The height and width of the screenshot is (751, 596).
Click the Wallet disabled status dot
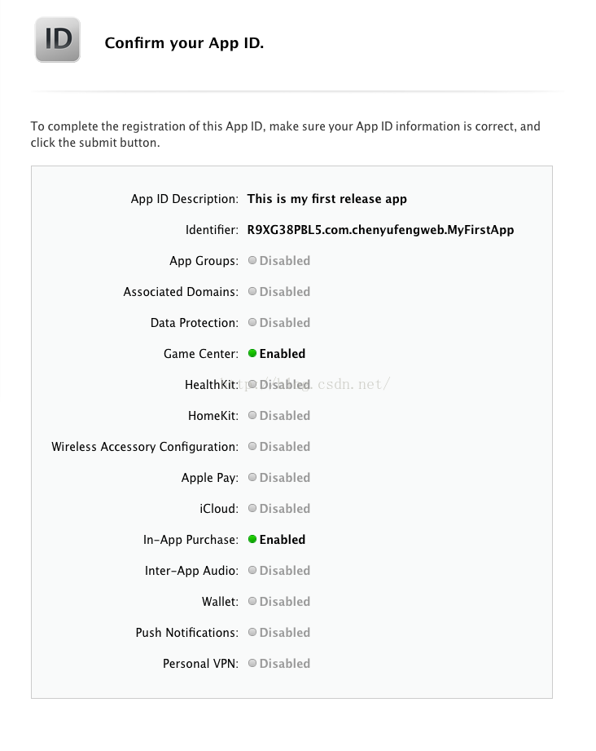(x=252, y=602)
